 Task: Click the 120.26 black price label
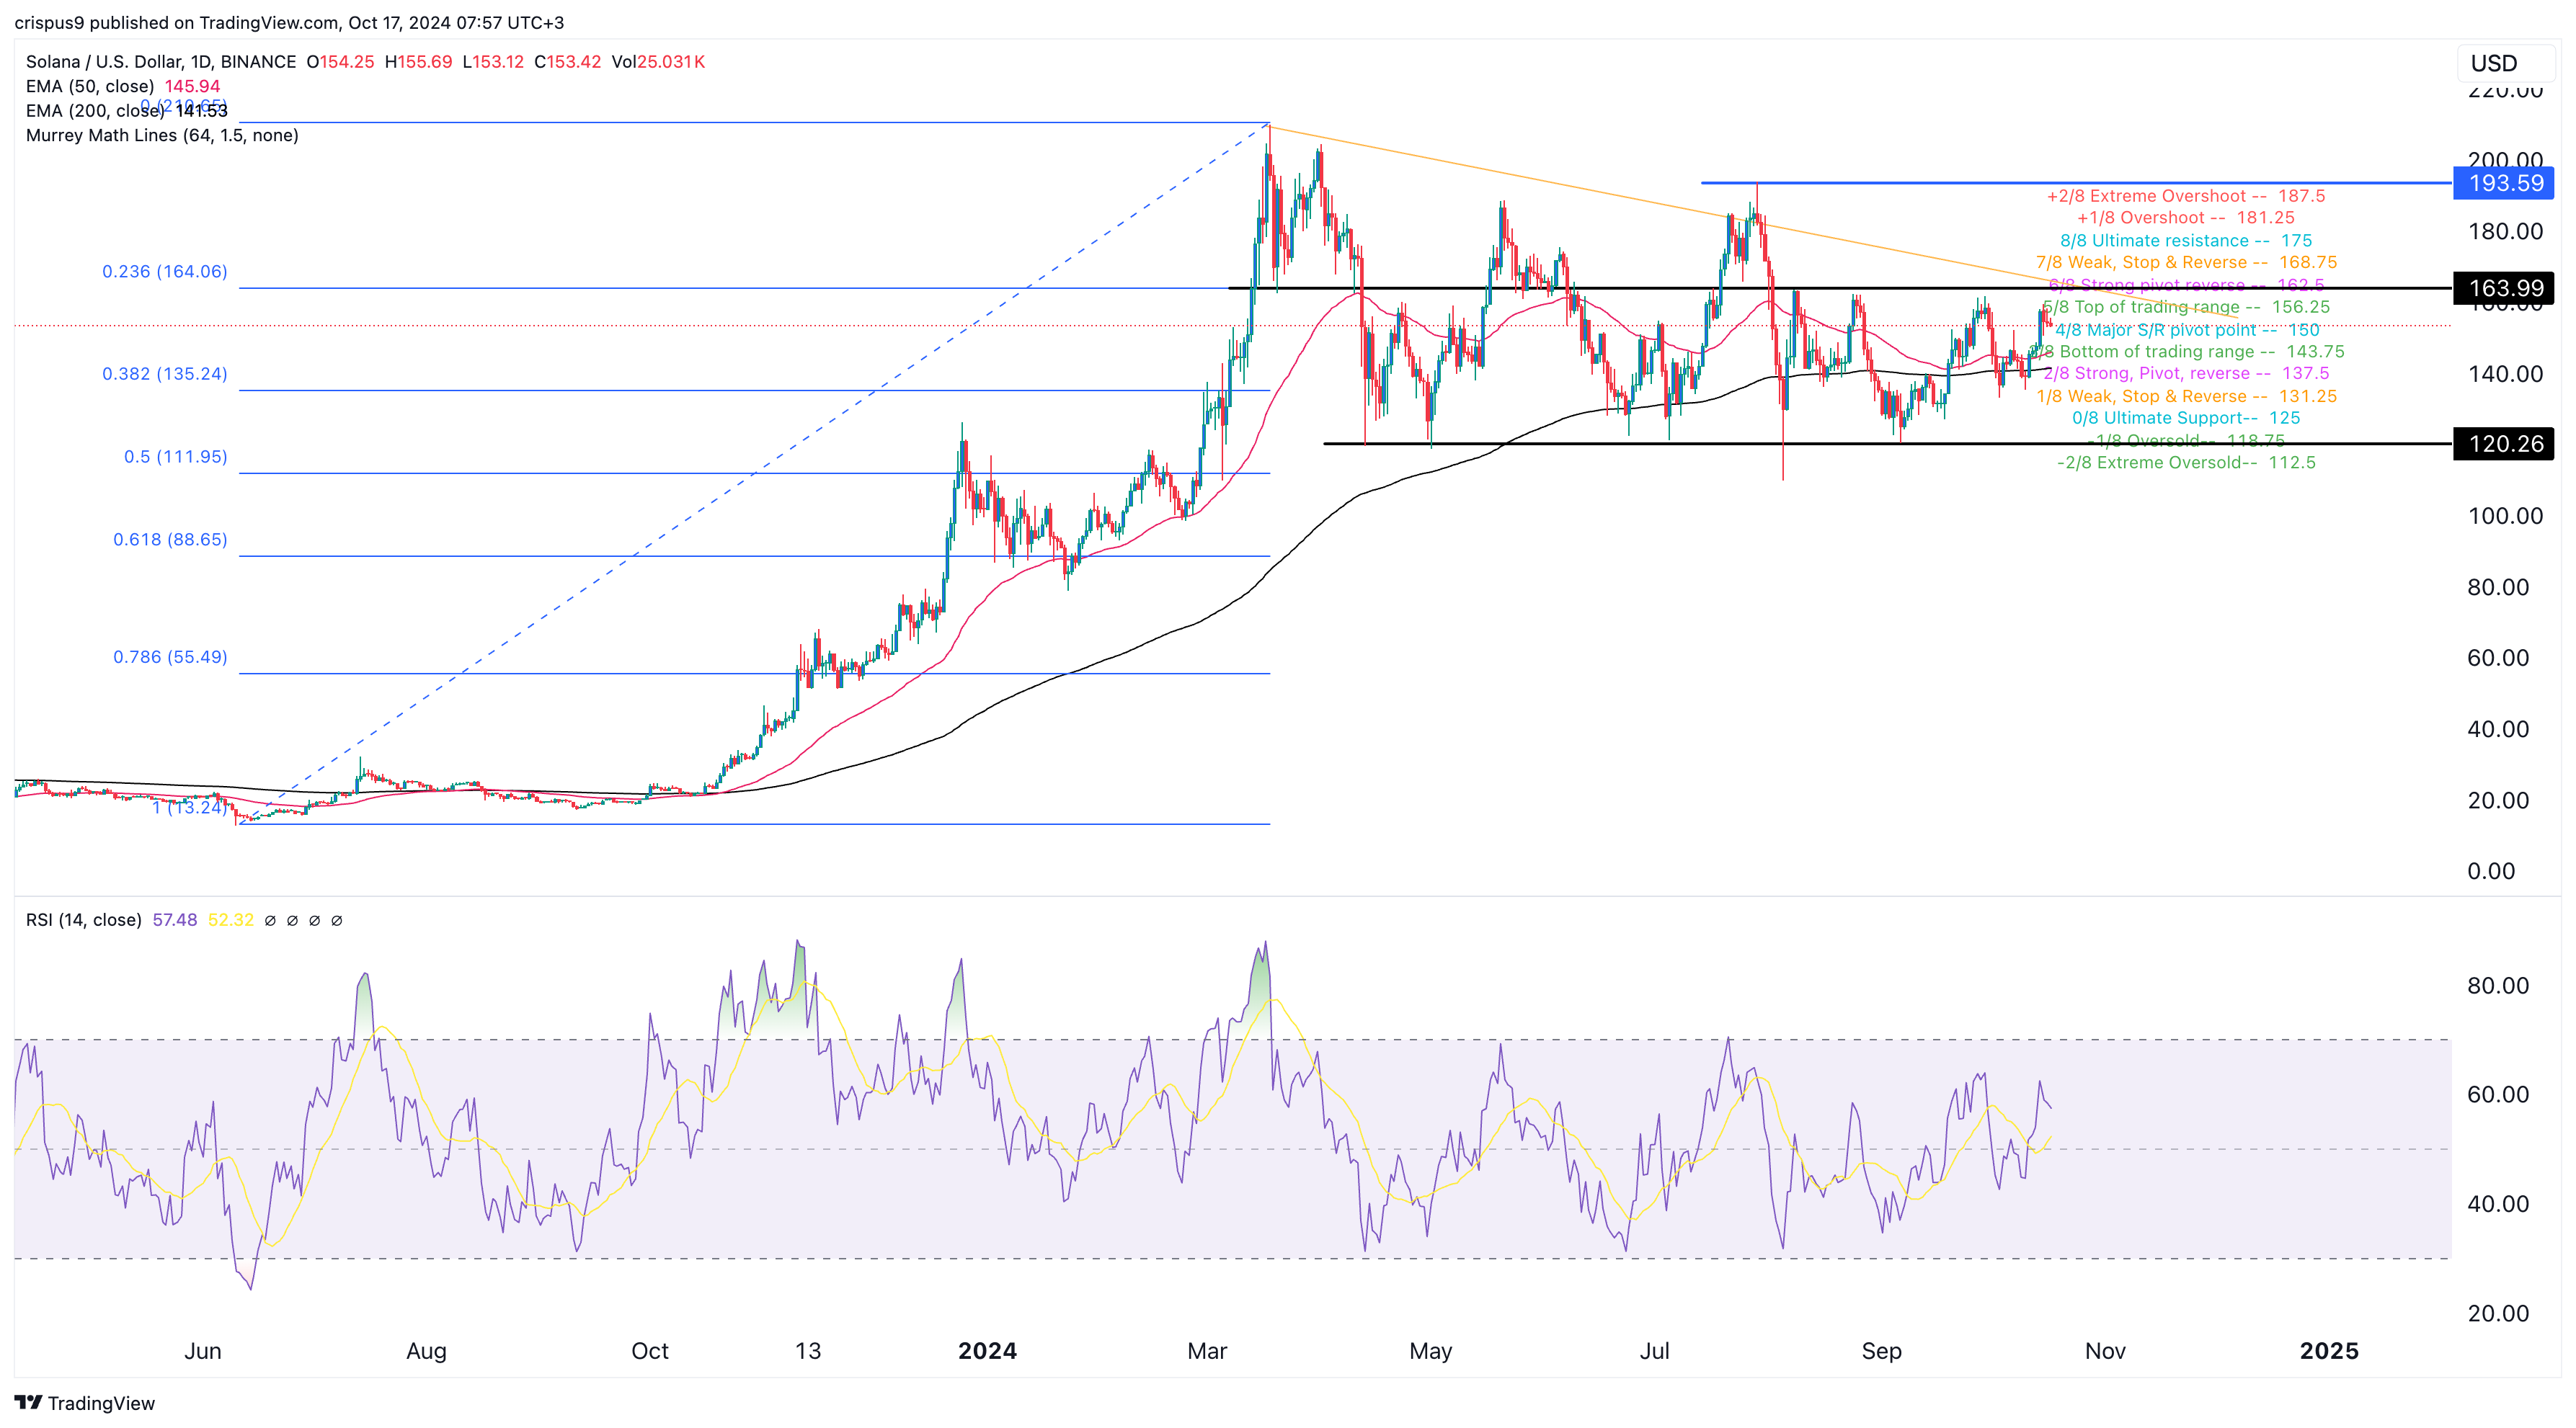tap(2505, 444)
